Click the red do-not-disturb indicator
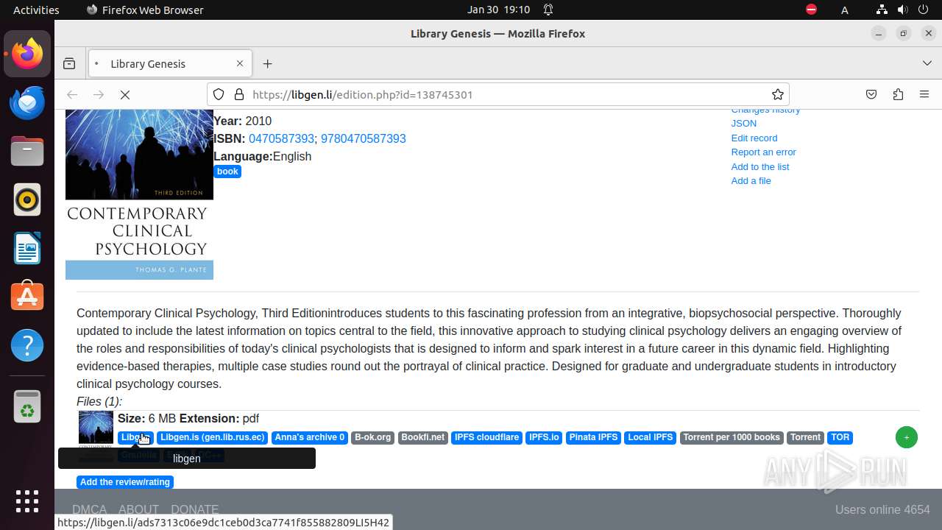 (811, 10)
